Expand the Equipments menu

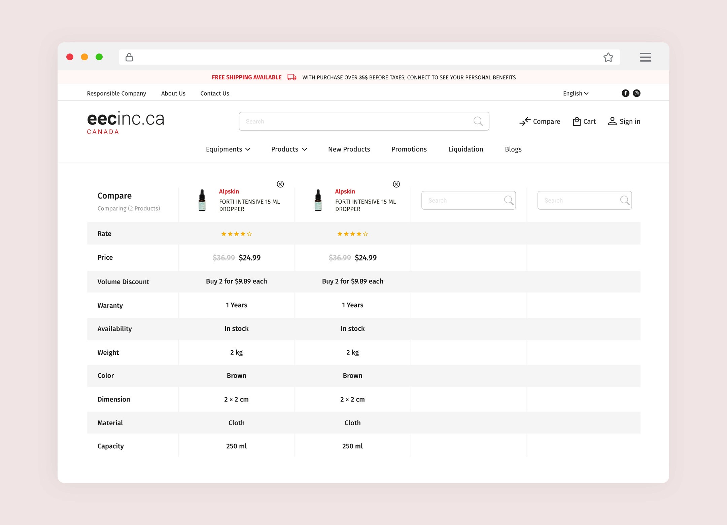(228, 149)
